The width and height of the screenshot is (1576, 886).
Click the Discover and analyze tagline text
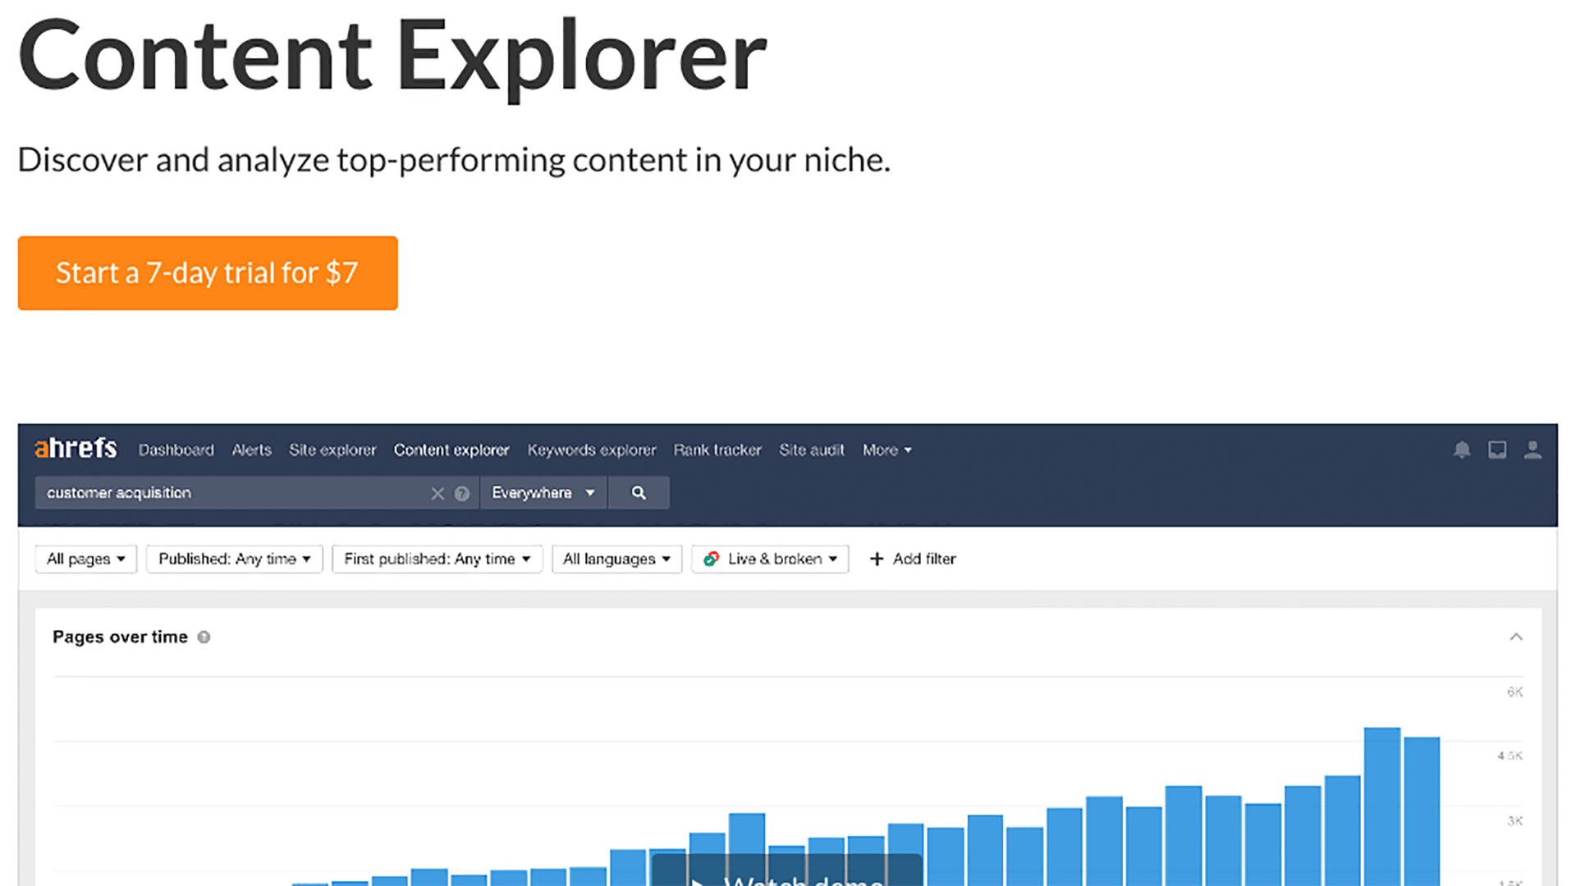point(454,160)
